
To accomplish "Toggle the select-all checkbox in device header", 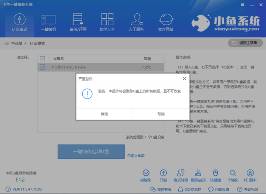I will [42, 59].
